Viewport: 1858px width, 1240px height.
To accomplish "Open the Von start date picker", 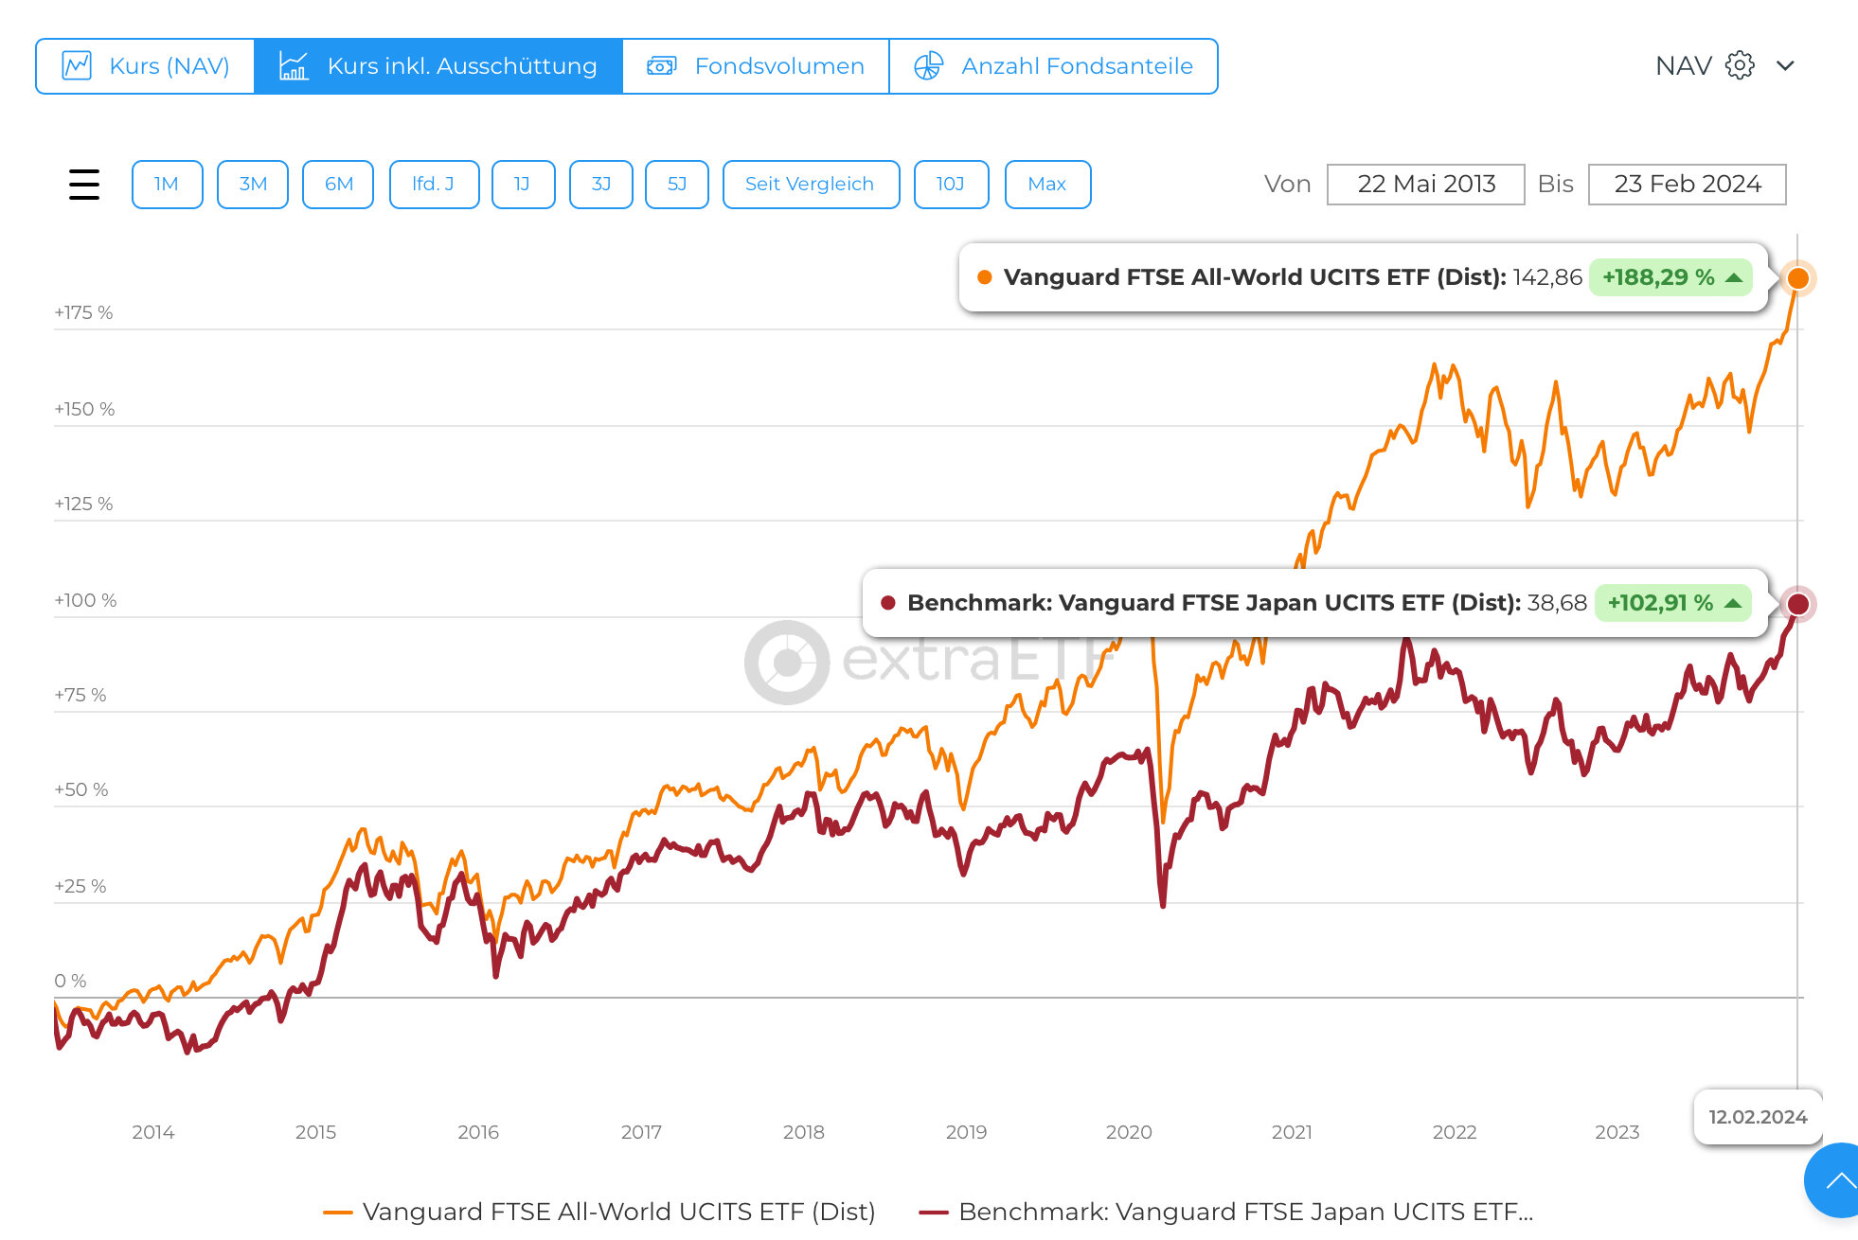I will pyautogui.click(x=1425, y=185).
